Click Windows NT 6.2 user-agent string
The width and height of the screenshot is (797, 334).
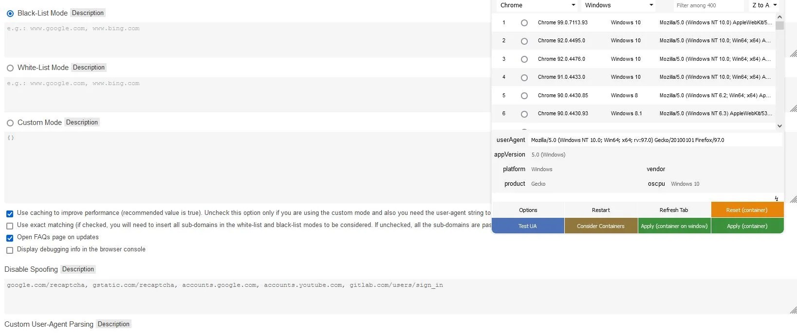click(715, 96)
